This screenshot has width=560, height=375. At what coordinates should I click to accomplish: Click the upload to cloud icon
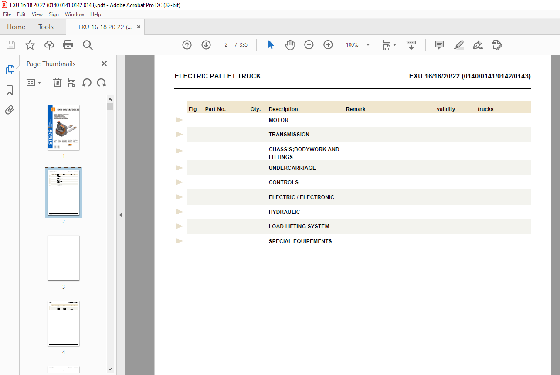49,45
